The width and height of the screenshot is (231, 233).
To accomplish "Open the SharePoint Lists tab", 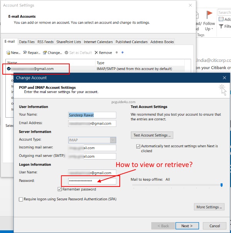I will (69, 42).
